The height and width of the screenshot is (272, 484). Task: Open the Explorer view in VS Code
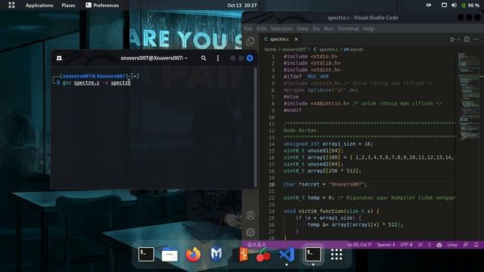[x=250, y=42]
